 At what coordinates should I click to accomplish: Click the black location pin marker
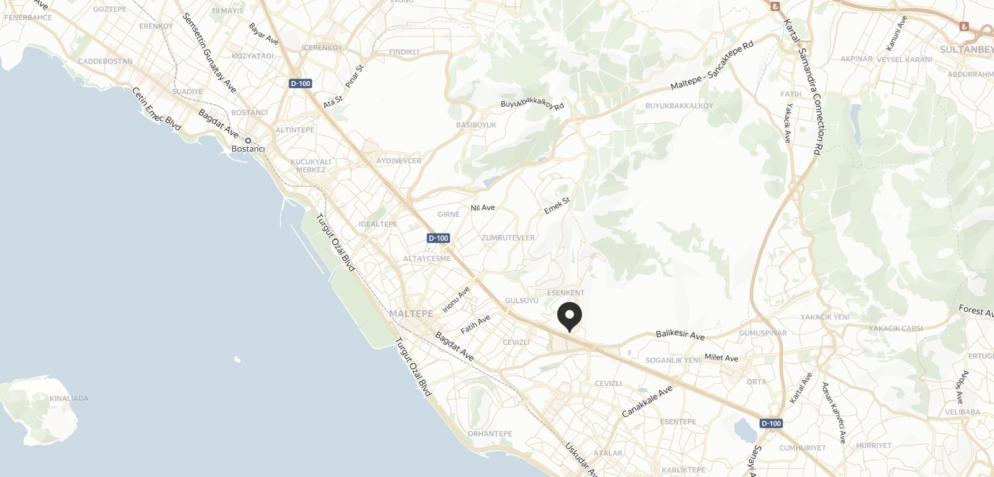569,317
